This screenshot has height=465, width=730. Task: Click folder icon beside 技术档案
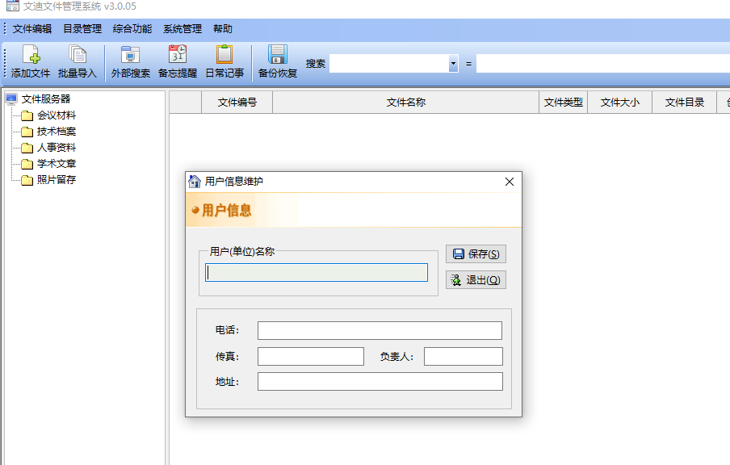pyautogui.click(x=27, y=132)
